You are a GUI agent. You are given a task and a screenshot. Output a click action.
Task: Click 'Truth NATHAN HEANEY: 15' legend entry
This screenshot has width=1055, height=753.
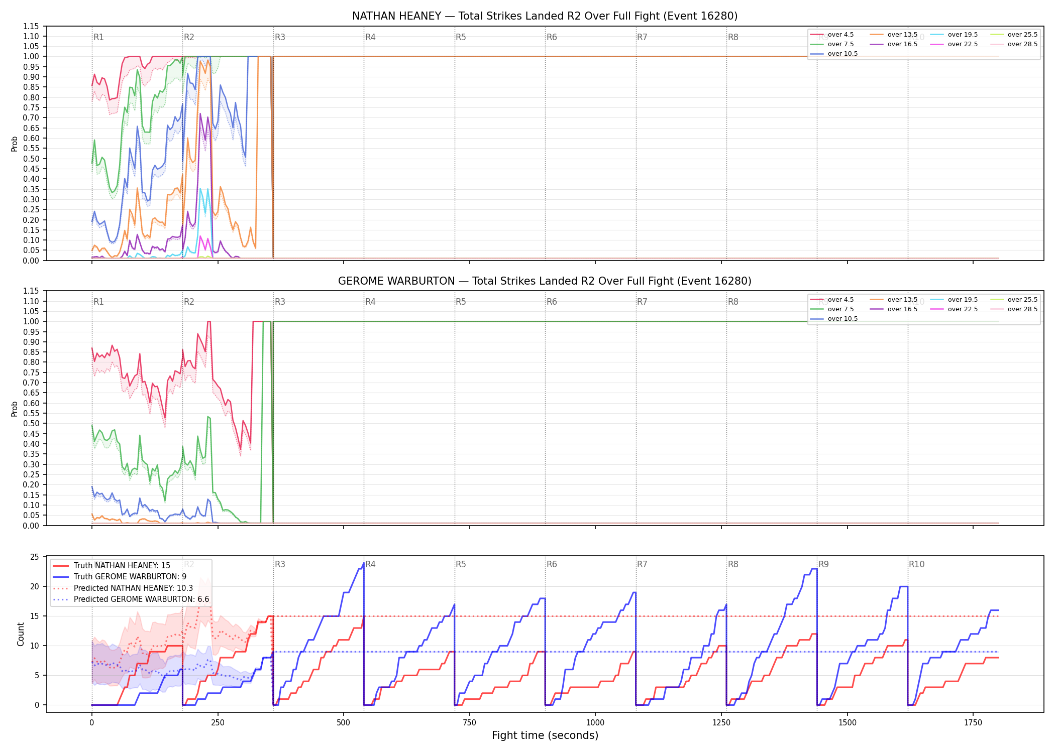112,566
